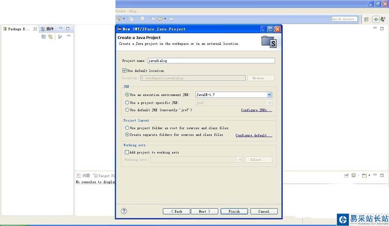The width and height of the screenshot is (389, 226).
Task: Close the Package Explorer tab
Action: click(35, 29)
